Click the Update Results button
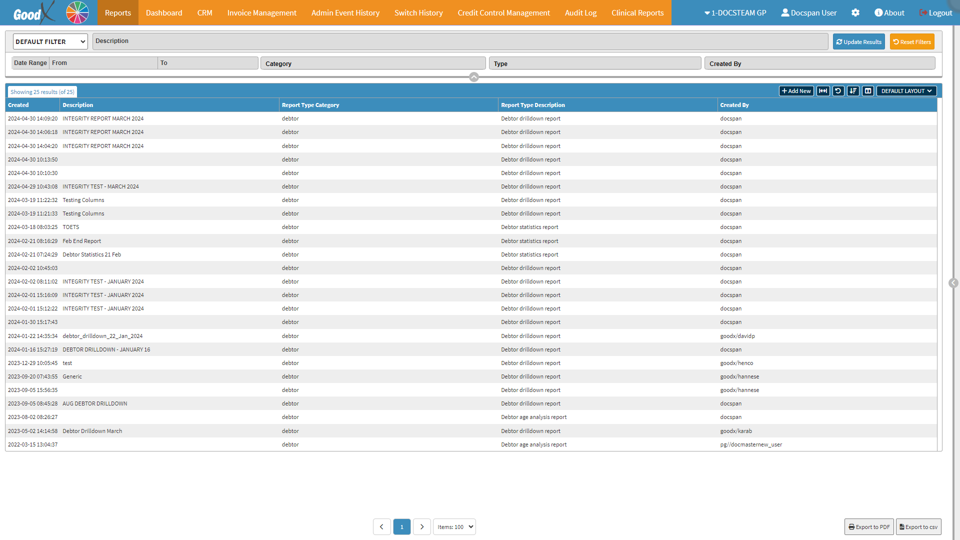Image resolution: width=960 pixels, height=540 pixels. (859, 41)
